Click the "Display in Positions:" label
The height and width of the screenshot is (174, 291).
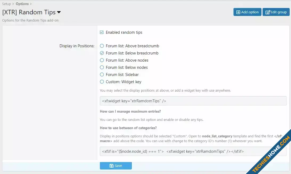coord(77,46)
